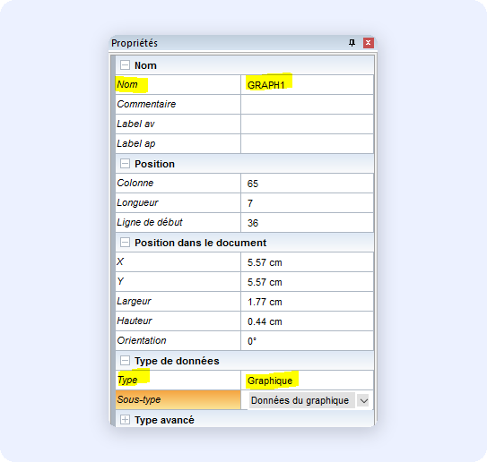Select the Colonne value 65
Image resolution: width=487 pixels, height=462 pixels.
coord(307,184)
